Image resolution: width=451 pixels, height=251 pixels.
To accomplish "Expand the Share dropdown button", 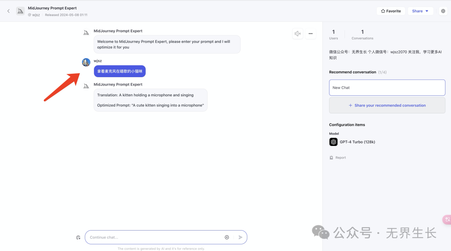I will pyautogui.click(x=420, y=11).
